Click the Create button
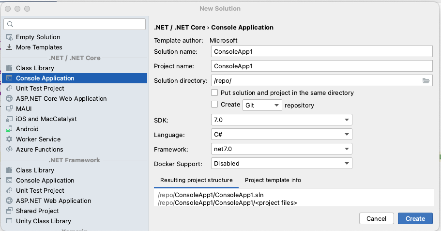This screenshot has height=231, width=441. coord(415,218)
